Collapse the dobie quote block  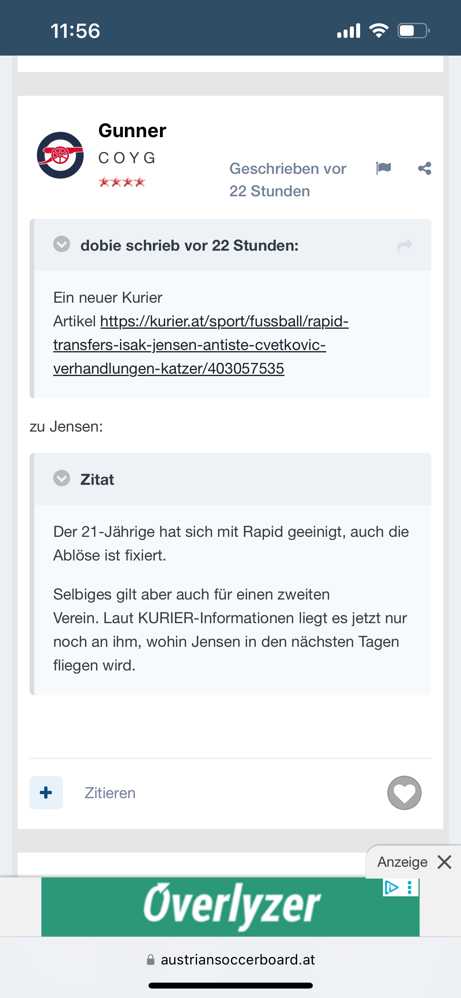point(62,244)
